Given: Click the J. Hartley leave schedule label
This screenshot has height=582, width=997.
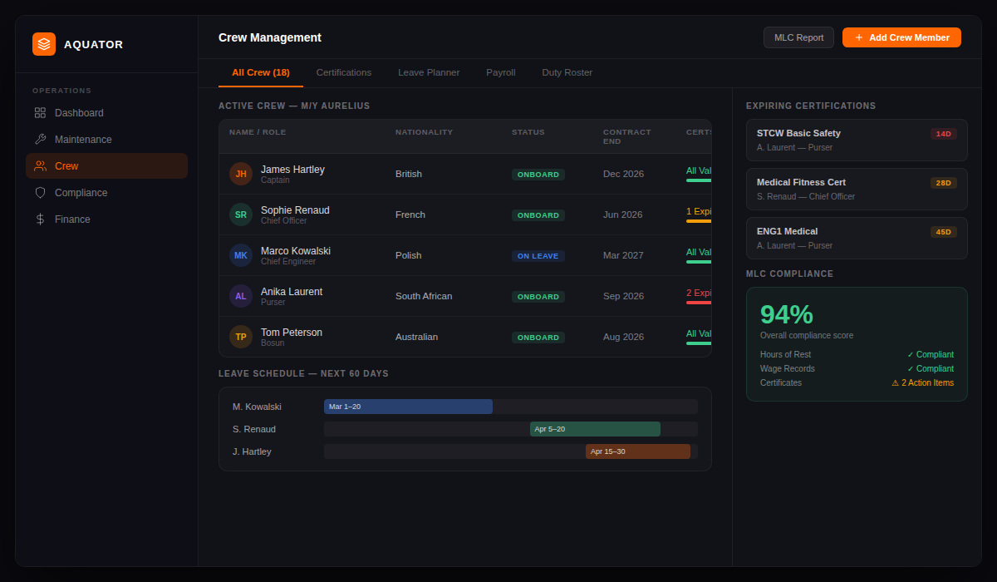Looking at the screenshot, I should coord(252,451).
